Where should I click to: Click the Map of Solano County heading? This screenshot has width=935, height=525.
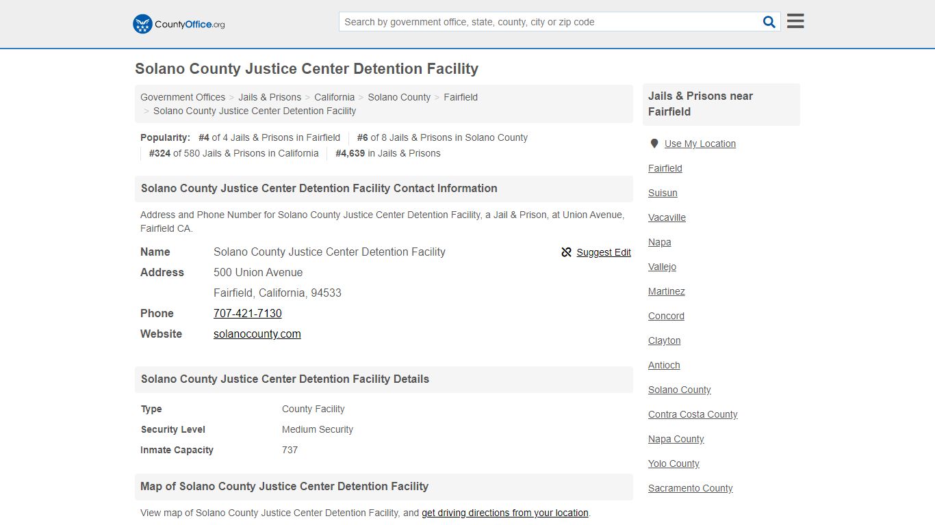point(284,487)
